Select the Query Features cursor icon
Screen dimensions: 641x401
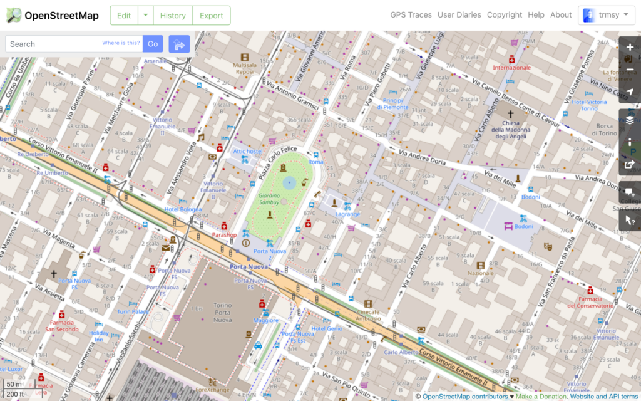coord(630,219)
